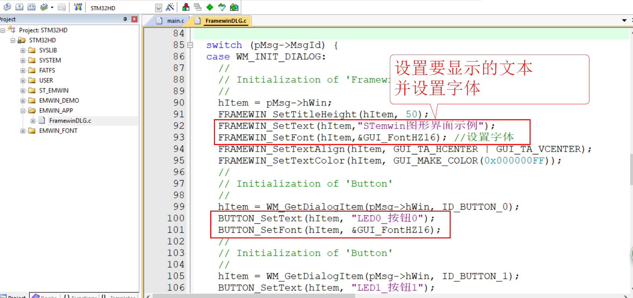Screen dimensions: 633x298
Task: Click the project root icon beside Project: STM32HD
Action: (12, 30)
